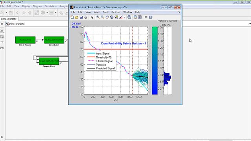Open View menu in Demo_pronostic window
This screenshot has width=251, height=141.
click(16, 6)
